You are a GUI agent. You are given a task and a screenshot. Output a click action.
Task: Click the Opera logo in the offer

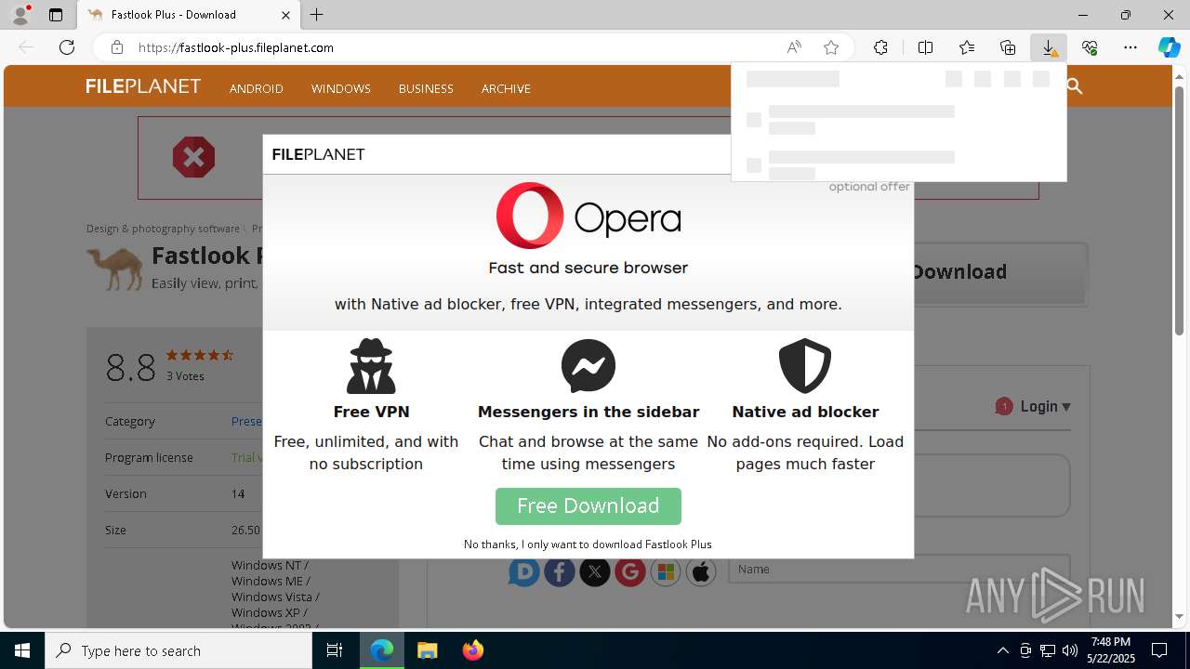click(x=588, y=216)
